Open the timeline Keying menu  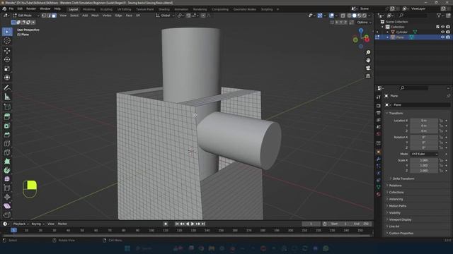tap(38, 224)
